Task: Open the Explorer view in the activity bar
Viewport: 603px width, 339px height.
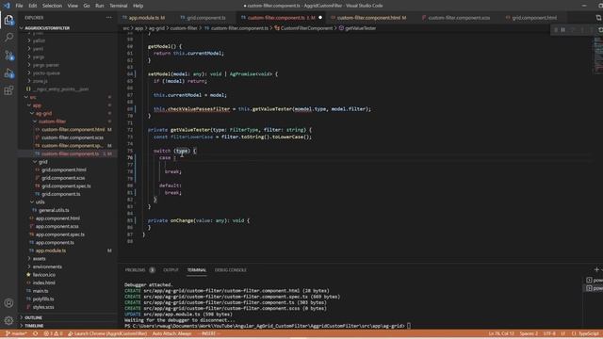Action: (8, 20)
